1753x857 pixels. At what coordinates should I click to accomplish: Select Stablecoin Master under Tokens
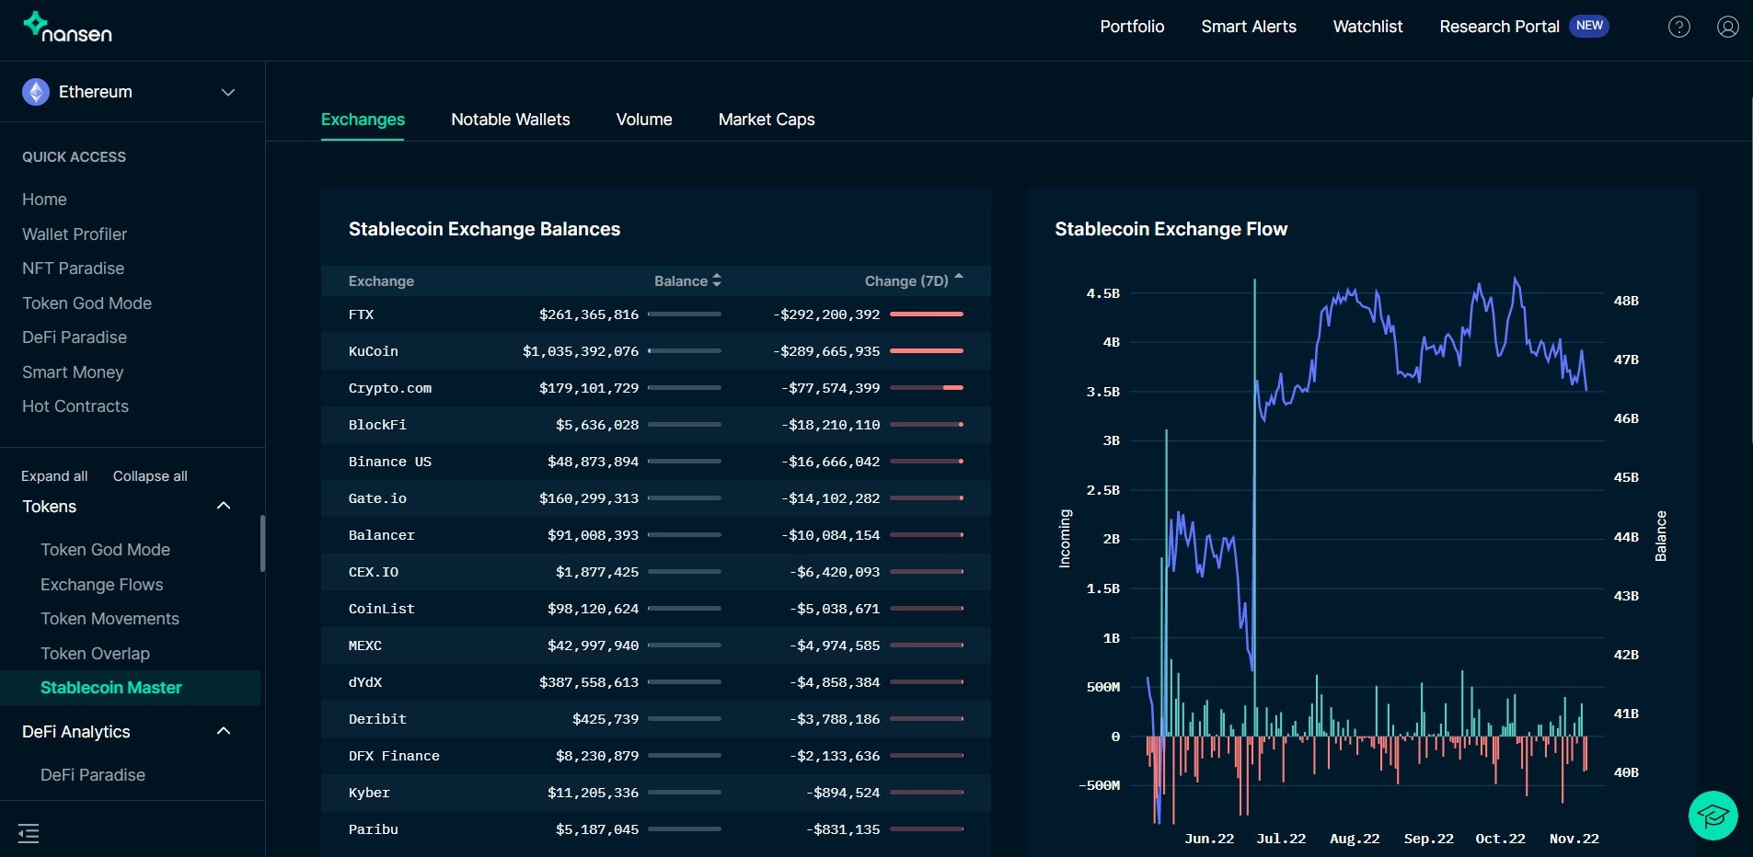pos(111,688)
